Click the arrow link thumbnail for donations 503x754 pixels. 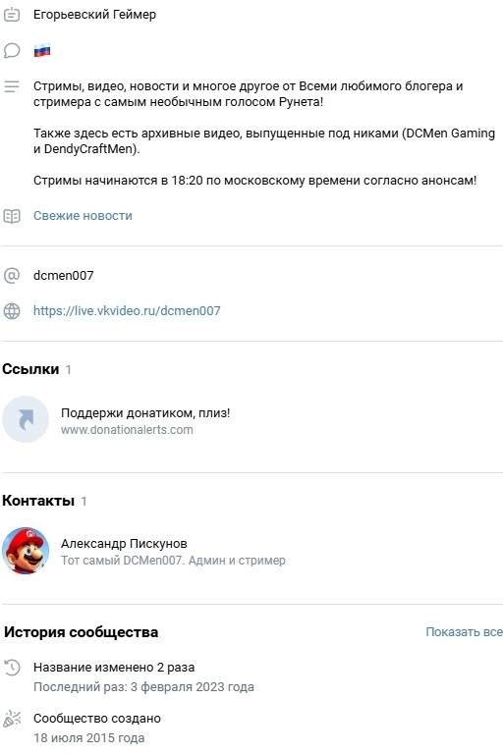(x=26, y=419)
